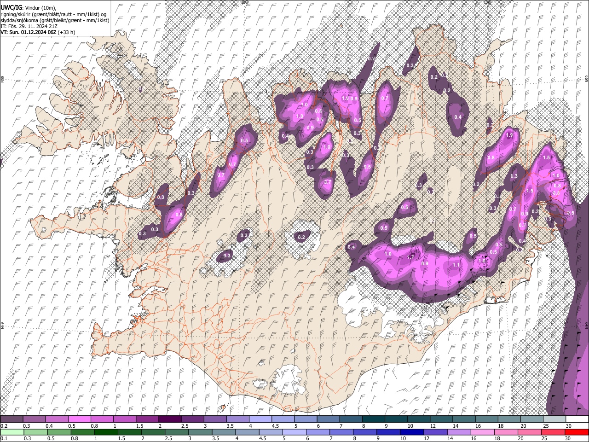Select purple rain scale swatch labeled 12
The image size is (589, 442).
pyautogui.click(x=435, y=432)
